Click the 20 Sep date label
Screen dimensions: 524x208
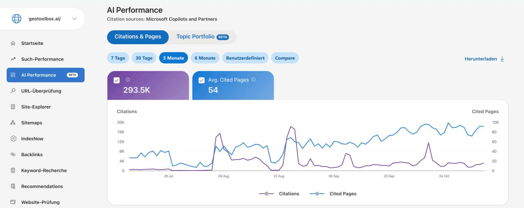tap(389, 176)
